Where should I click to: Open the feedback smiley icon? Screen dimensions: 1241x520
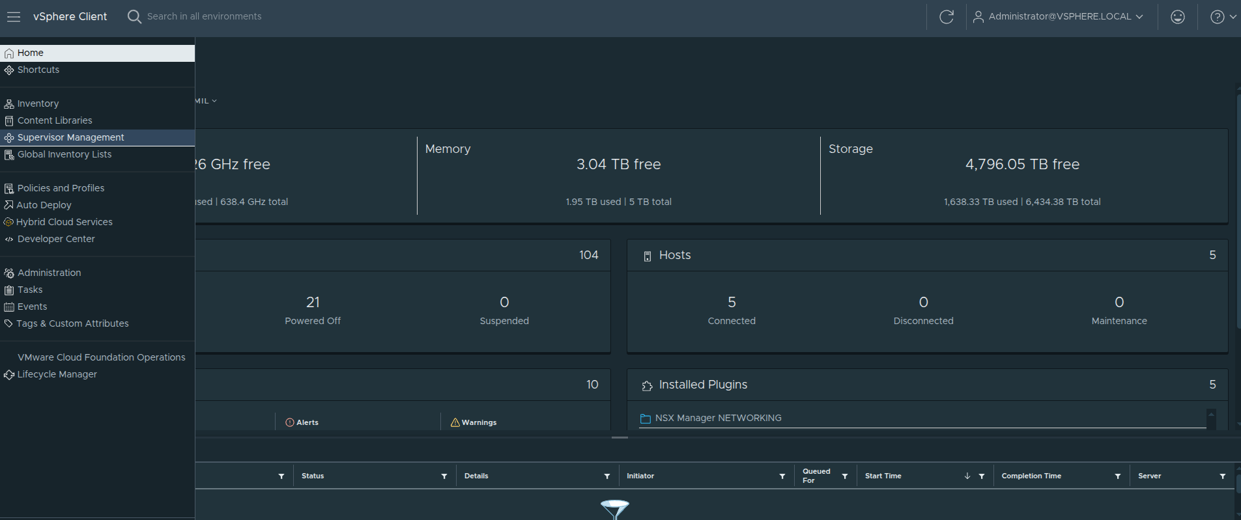[1178, 17]
